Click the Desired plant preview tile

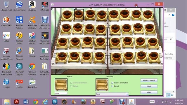(x=102, y=85)
